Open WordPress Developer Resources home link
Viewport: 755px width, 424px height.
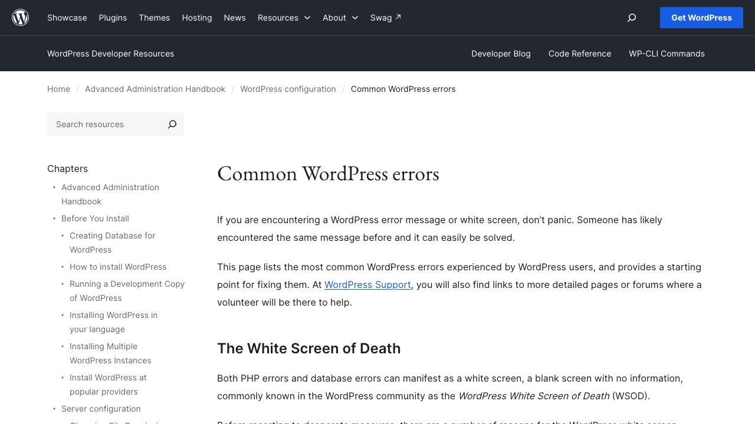(x=110, y=54)
